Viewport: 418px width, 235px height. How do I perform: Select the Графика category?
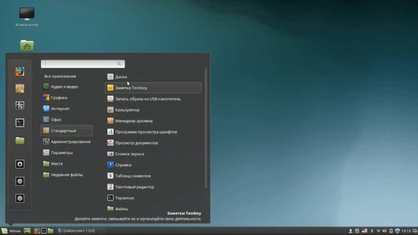pos(67,98)
